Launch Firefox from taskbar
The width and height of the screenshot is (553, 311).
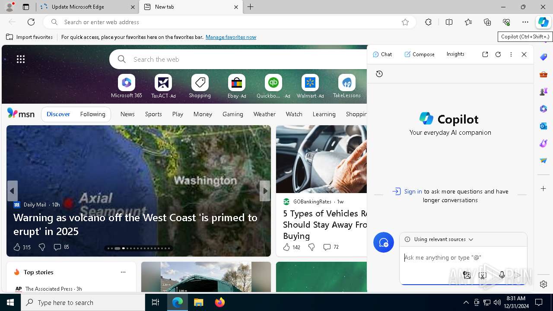tap(219, 302)
